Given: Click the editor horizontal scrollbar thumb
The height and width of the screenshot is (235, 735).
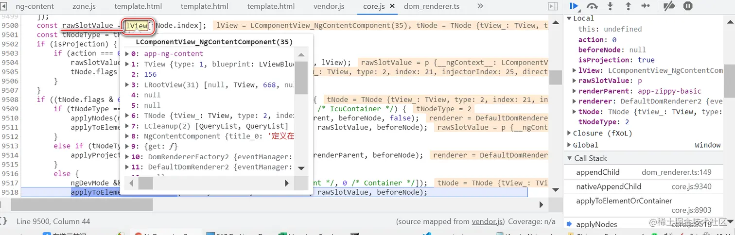Looking at the screenshot, I should pos(81,205).
